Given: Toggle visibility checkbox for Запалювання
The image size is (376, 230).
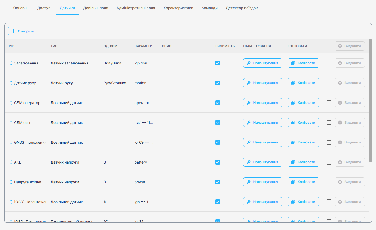Looking at the screenshot, I should coord(218,63).
